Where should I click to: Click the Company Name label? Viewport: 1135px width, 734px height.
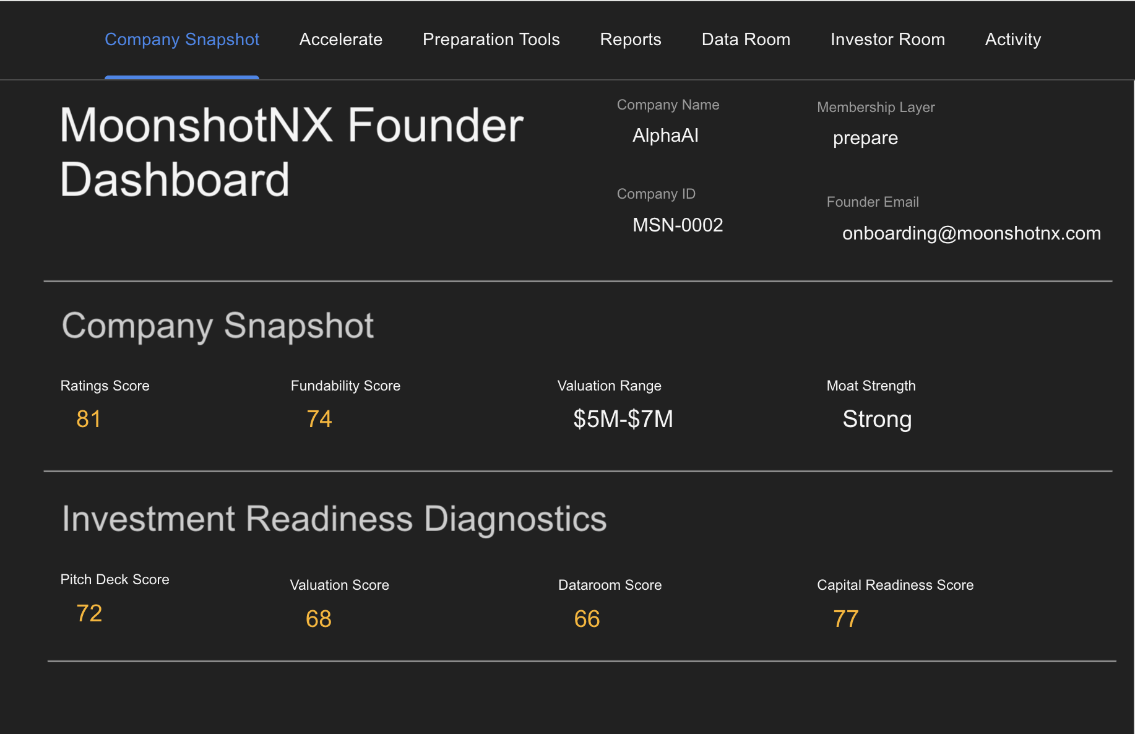(x=668, y=105)
